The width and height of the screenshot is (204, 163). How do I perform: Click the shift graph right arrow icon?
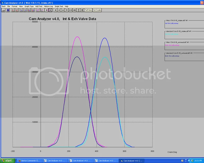point(59,10)
